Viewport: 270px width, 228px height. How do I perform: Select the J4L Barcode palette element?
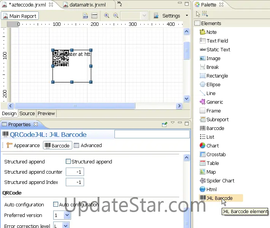pos(221,198)
